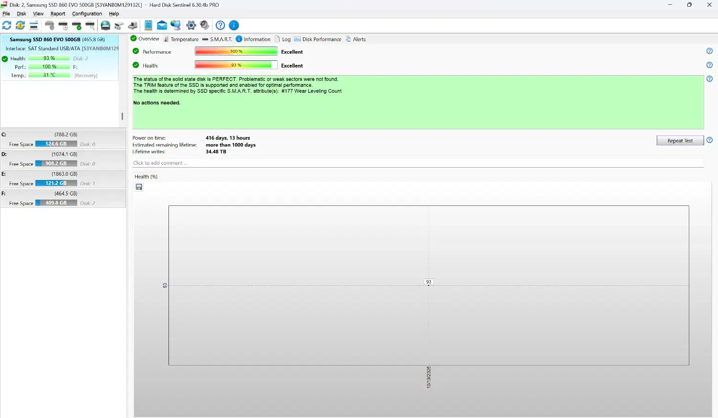The image size is (718, 418).
Task: Click the envelope e-mail toolbar icon
Action: click(162, 25)
